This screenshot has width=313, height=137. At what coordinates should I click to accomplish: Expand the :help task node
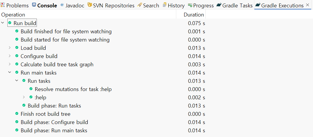[x=24, y=97]
